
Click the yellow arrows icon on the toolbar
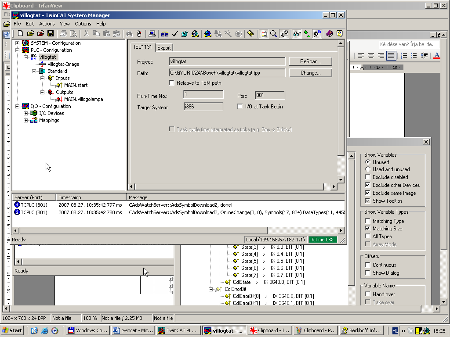coord(250,34)
